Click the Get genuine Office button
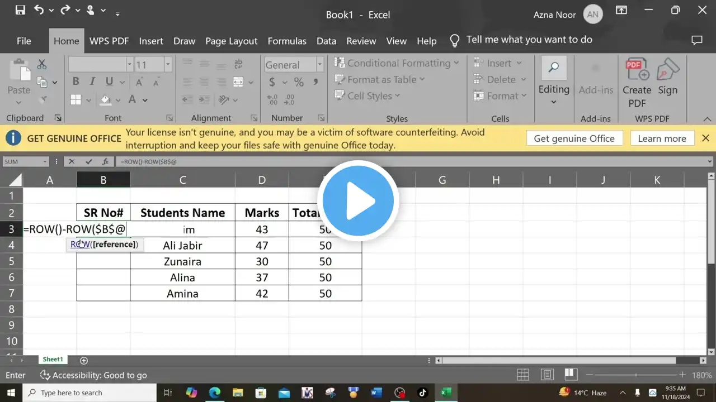Viewport: 716px width, 402px height. (x=574, y=138)
